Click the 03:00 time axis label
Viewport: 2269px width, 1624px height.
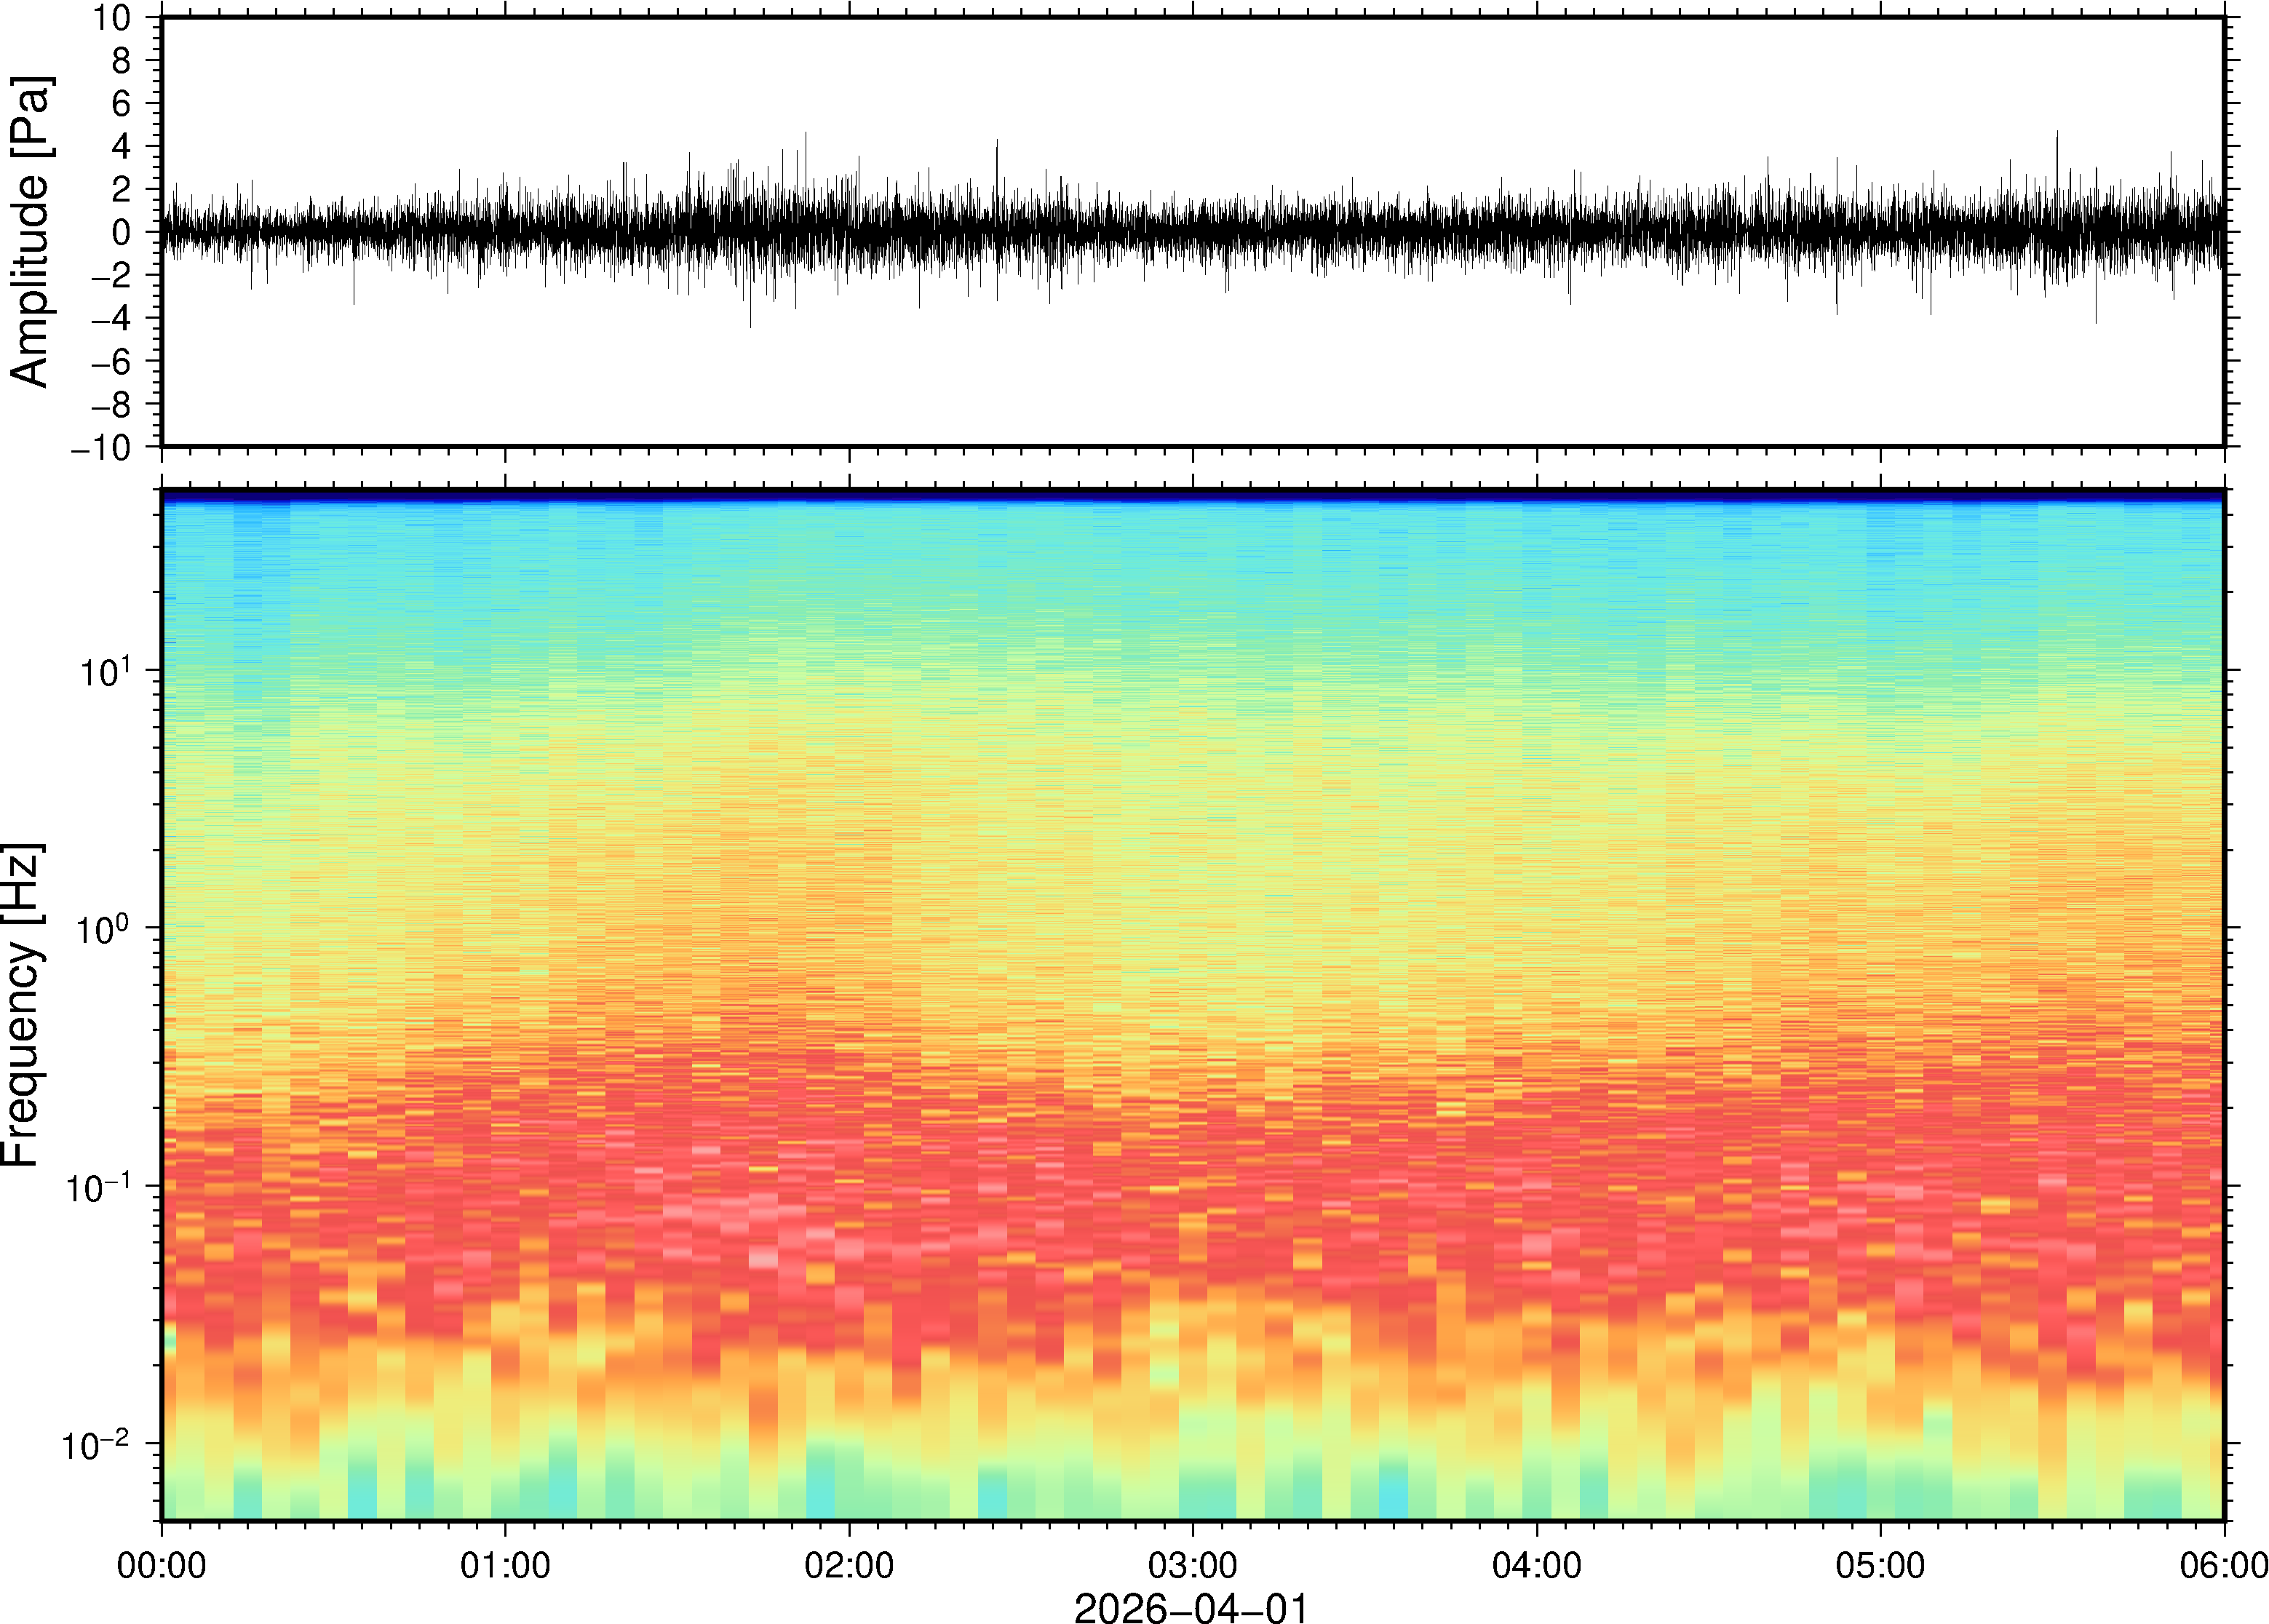[1192, 1565]
